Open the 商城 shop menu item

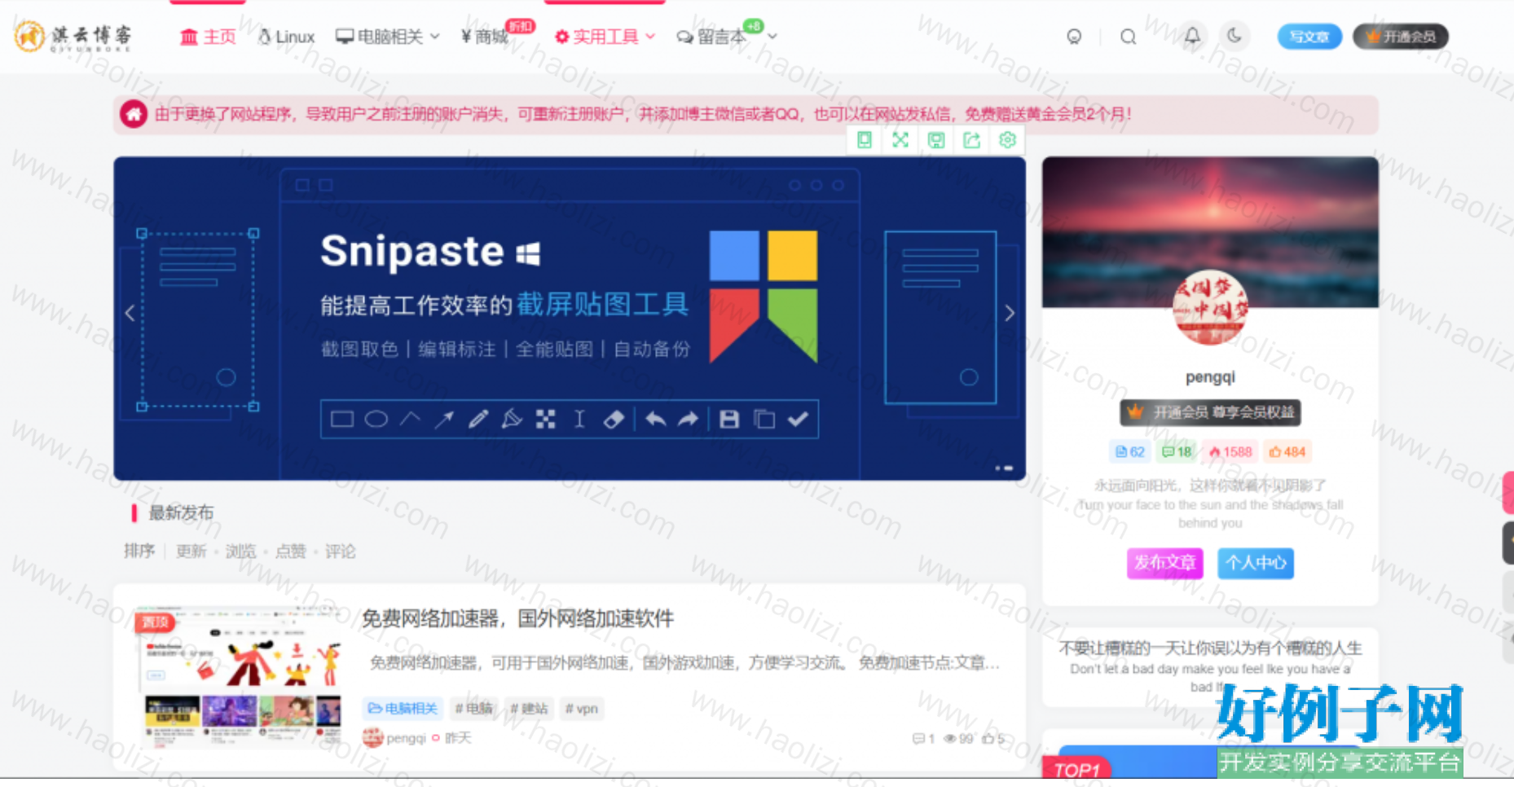click(485, 37)
